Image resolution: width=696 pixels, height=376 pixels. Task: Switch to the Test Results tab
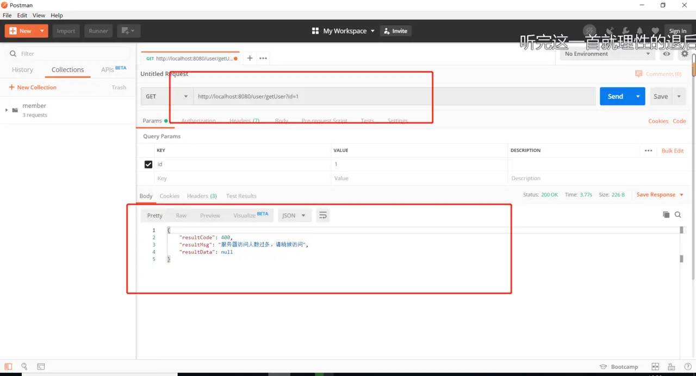241,196
